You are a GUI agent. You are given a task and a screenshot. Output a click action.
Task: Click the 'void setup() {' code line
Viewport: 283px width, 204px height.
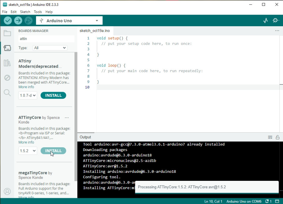coord(112,38)
